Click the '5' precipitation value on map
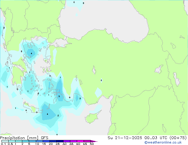This screenshot has width=188, height=145. [59, 96]
